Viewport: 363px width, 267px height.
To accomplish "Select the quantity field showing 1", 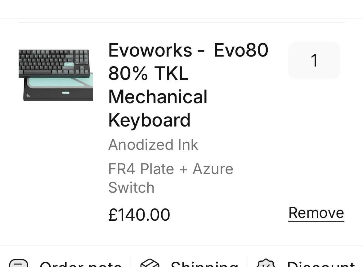I will click(314, 60).
